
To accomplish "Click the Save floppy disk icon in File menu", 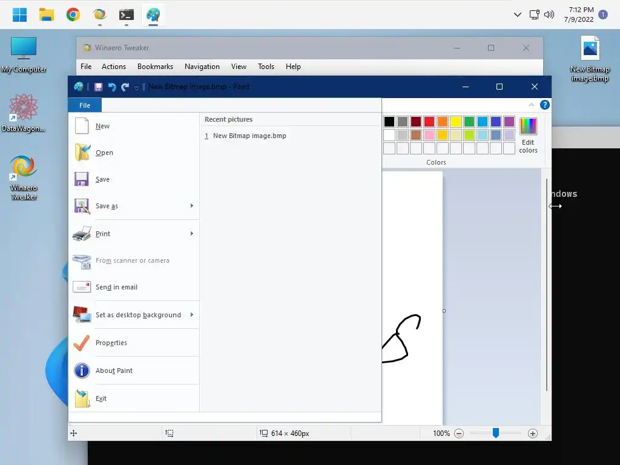I will [82, 179].
